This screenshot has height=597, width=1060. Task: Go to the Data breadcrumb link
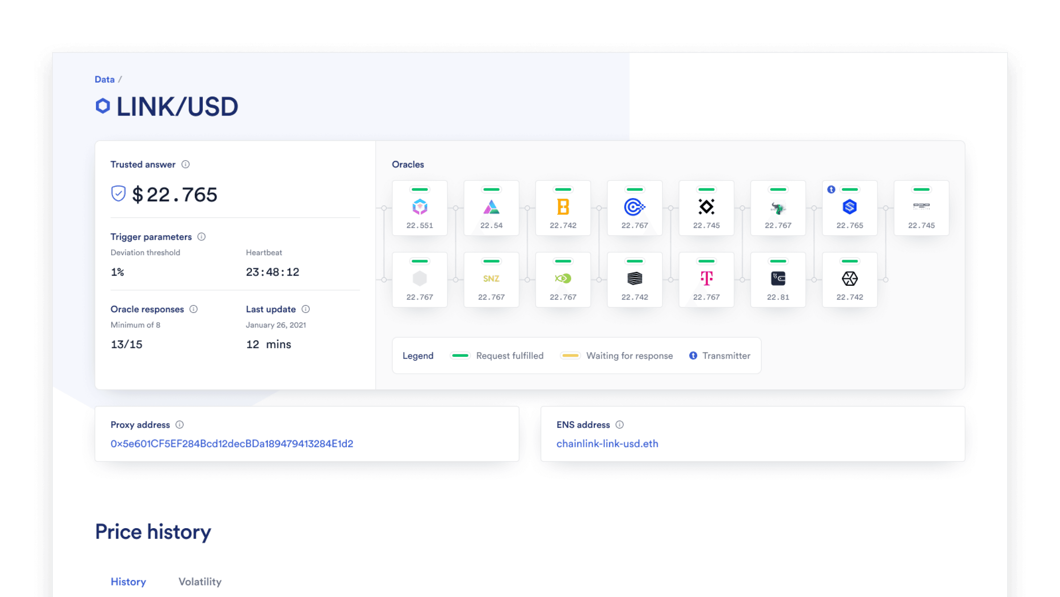click(105, 79)
